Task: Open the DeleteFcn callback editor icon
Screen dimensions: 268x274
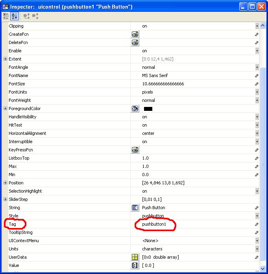Action: click(x=135, y=42)
